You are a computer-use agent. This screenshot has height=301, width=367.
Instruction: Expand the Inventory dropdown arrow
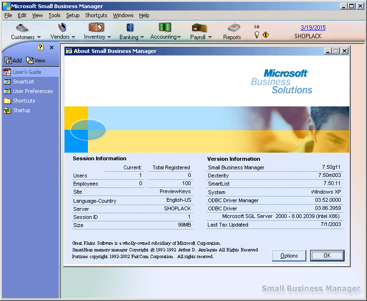coord(109,37)
